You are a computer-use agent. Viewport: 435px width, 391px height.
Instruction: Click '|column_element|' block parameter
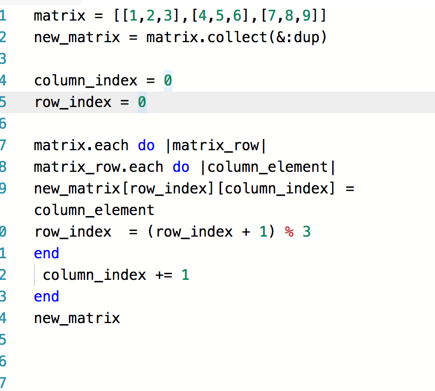click(x=267, y=167)
